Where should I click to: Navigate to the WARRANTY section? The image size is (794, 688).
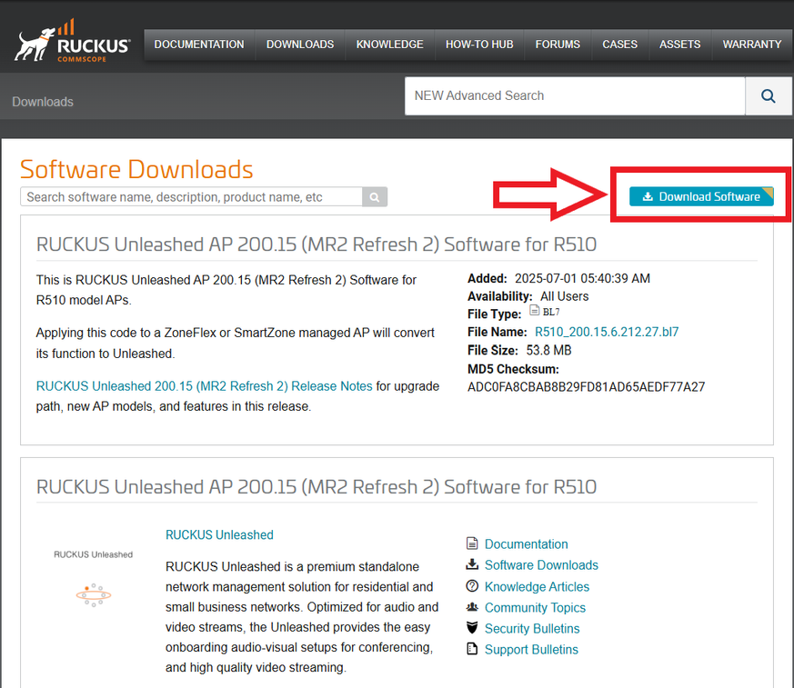click(751, 45)
